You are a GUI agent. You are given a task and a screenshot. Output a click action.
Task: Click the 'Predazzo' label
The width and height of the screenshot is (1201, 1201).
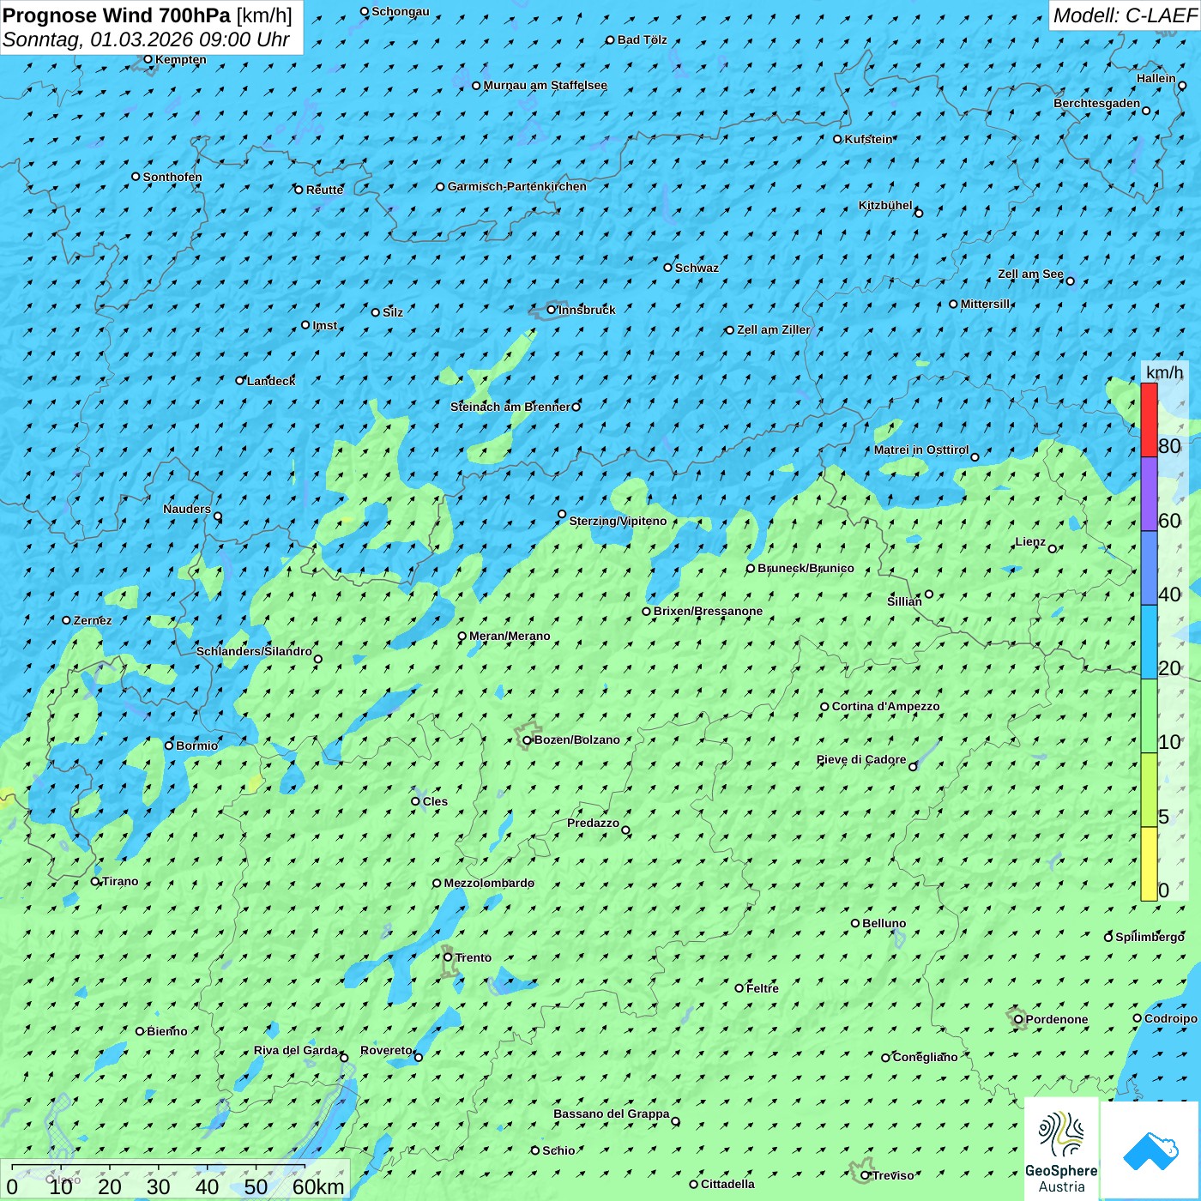coord(593,823)
